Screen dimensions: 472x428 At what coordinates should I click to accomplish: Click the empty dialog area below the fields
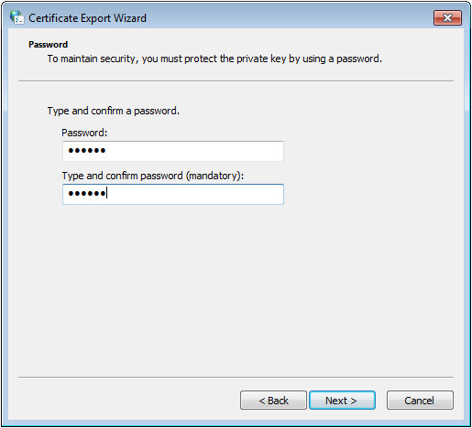(x=236, y=290)
